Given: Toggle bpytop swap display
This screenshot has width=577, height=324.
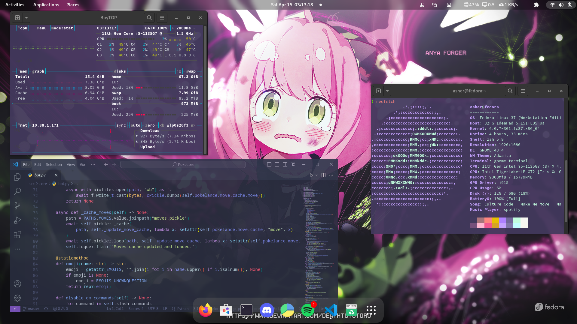Looking at the screenshot, I should pyautogui.click(x=191, y=71).
